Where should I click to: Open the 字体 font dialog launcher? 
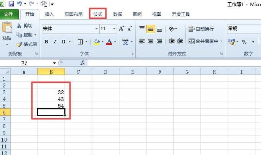(x=132, y=54)
